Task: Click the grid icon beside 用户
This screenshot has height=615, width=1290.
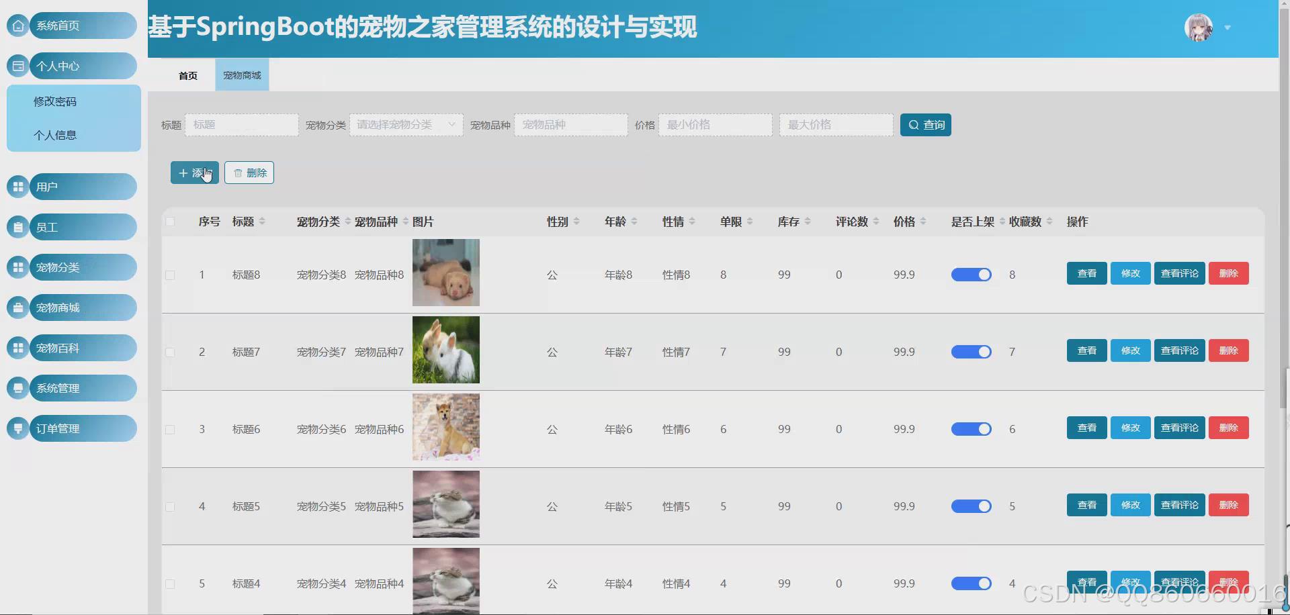Action: [x=18, y=187]
